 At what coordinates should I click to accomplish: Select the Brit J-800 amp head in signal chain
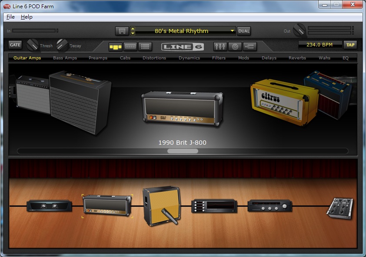click(107, 206)
